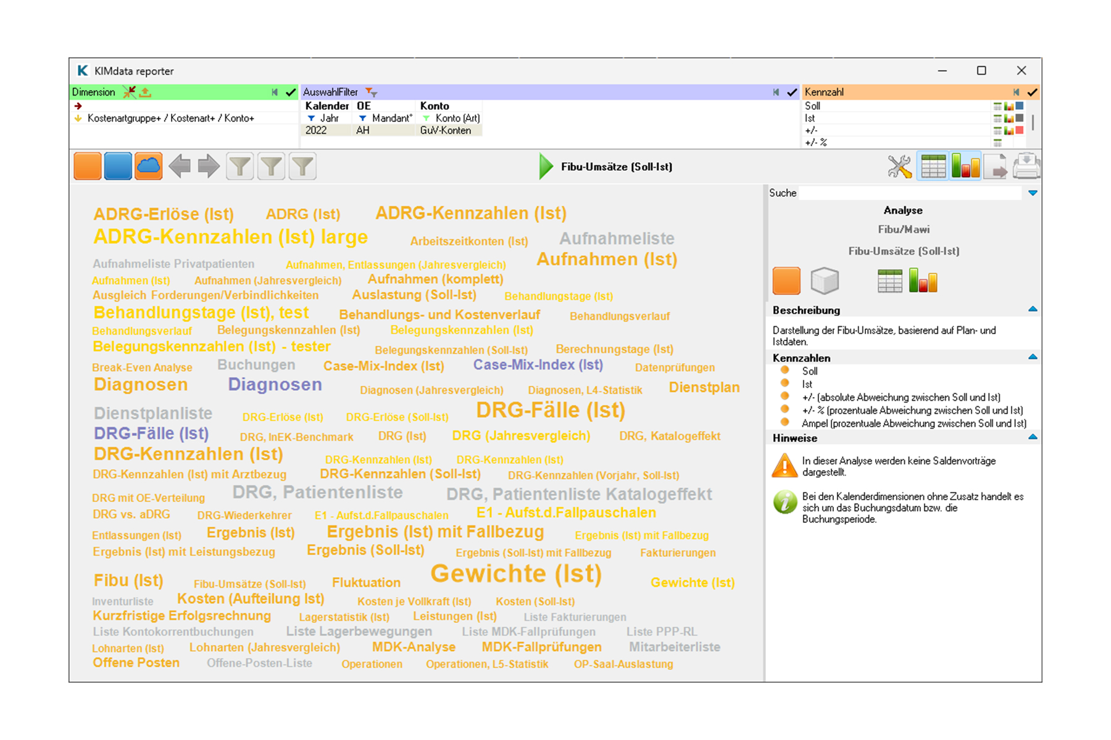Viewport: 1111px width, 740px height.
Task: Run the Fibu-Umsätze analysis with green play arrow
Action: click(546, 166)
